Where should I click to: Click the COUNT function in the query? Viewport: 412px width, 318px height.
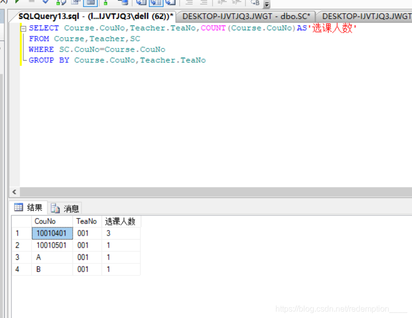click(214, 28)
